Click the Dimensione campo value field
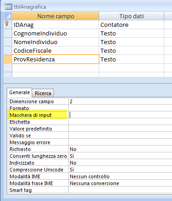 (120, 101)
